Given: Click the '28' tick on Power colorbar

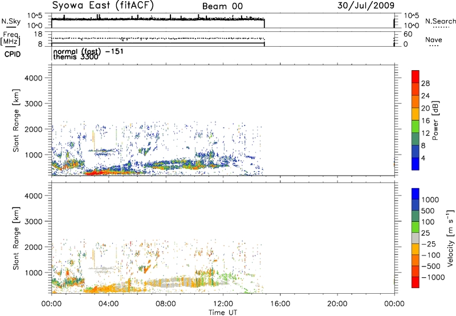Looking at the screenshot, I should 425,83.
